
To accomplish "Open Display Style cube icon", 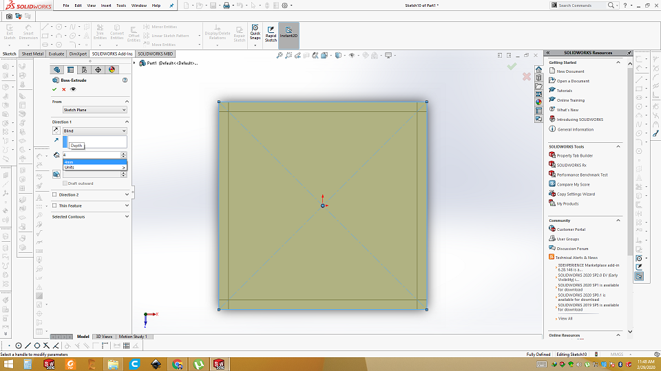I will tap(337, 55).
